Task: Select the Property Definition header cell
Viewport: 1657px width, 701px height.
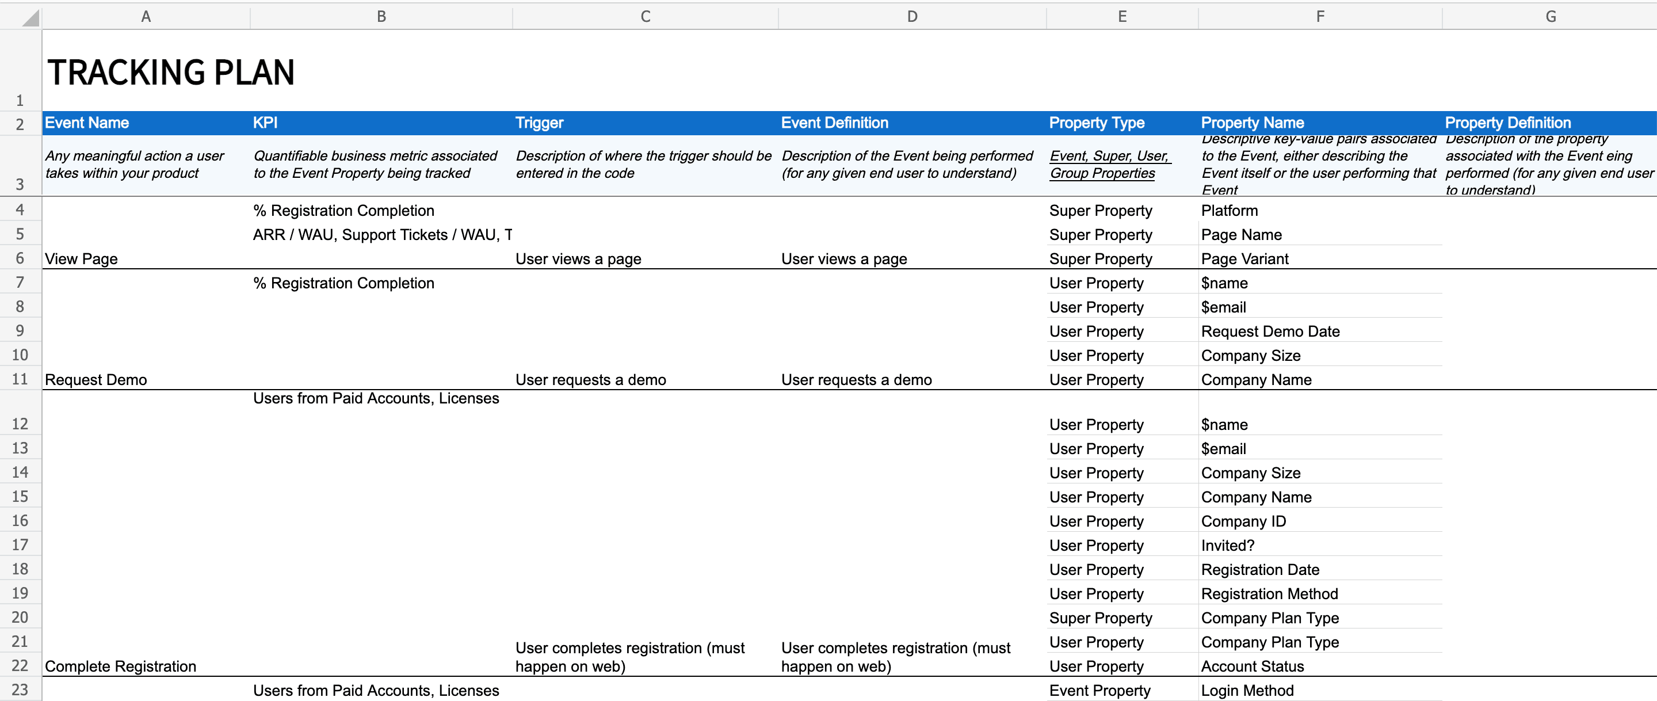Action: click(1507, 123)
